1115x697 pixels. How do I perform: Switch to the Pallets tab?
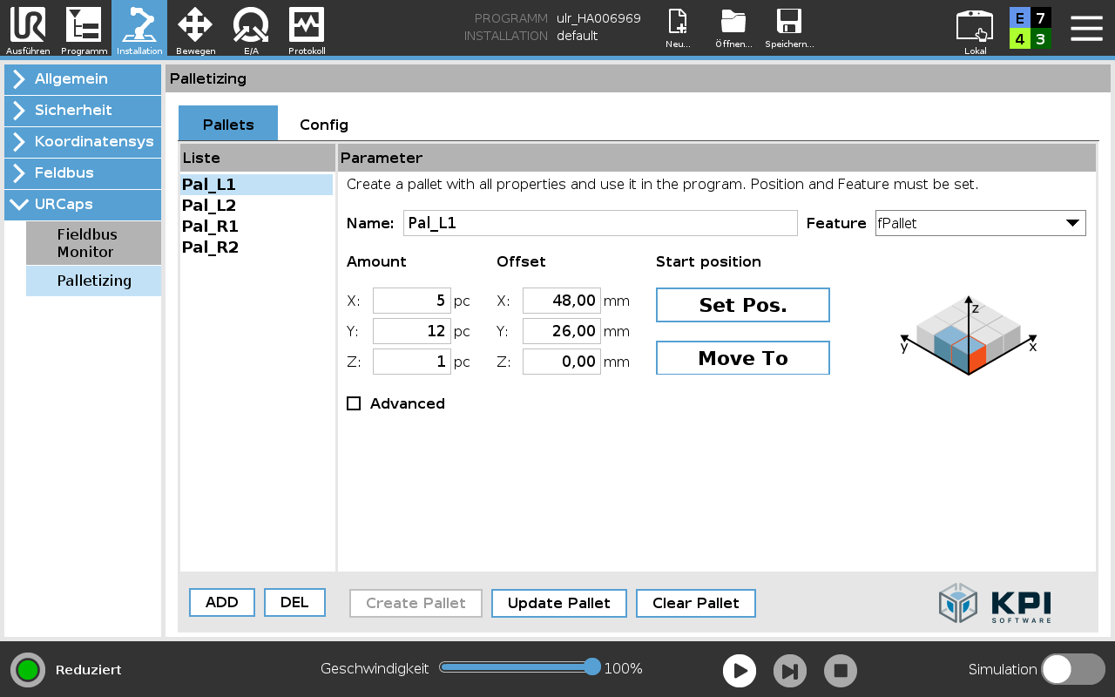(228, 125)
